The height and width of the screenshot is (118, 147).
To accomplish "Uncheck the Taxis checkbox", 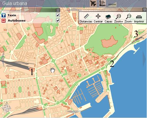I will coord(58,15).
